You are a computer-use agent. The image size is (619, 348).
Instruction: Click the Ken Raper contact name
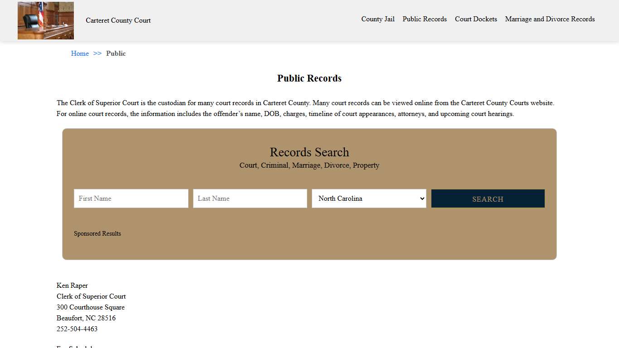coord(72,285)
